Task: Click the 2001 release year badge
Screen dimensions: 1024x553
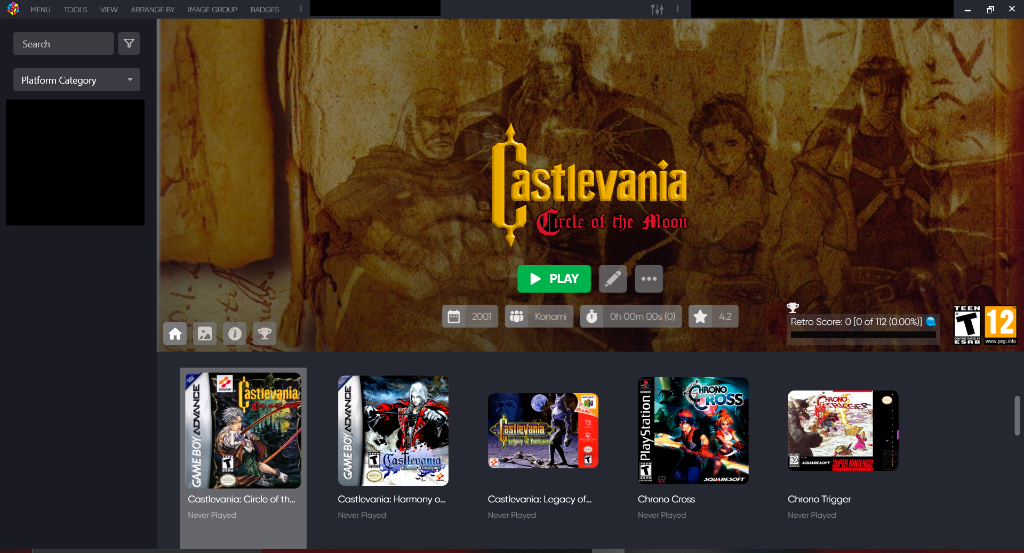Action: coord(470,316)
